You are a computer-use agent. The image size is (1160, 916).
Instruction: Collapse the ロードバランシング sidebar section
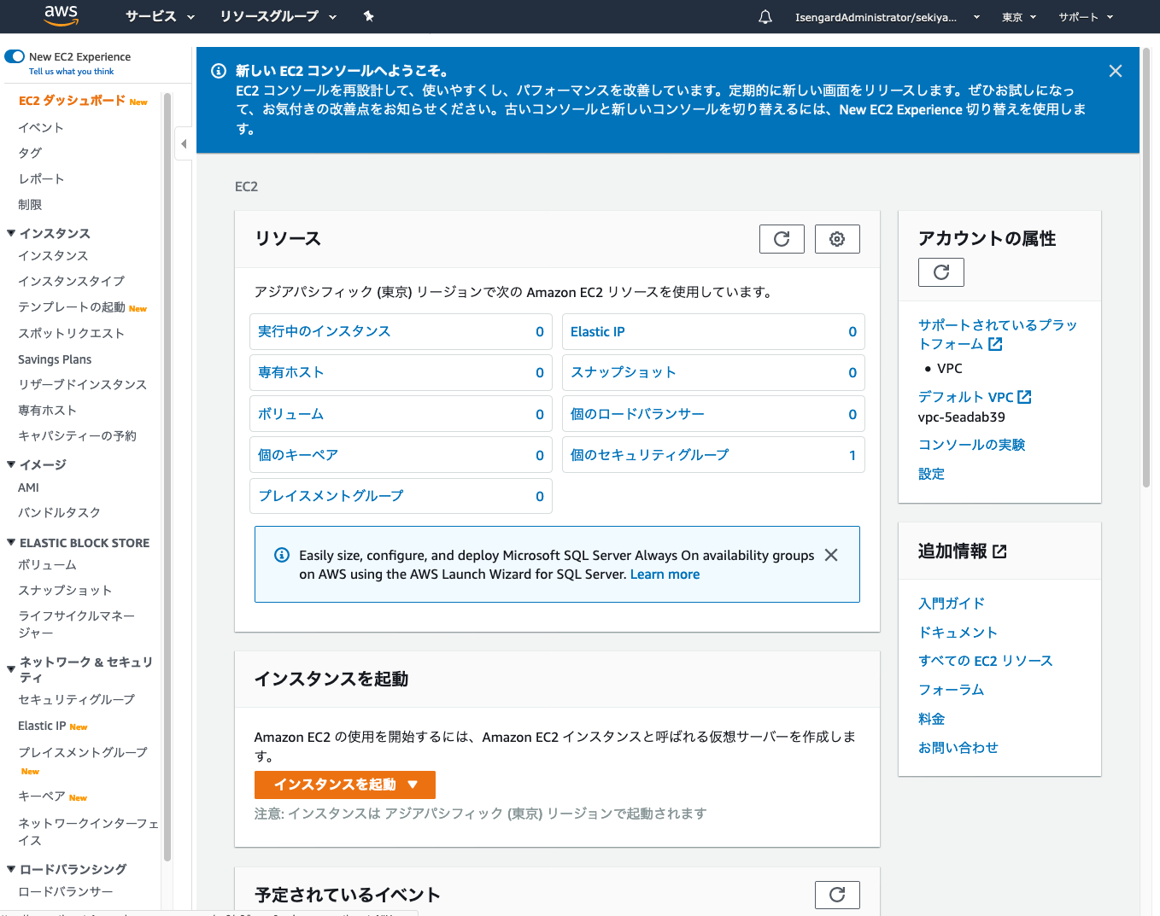(x=11, y=869)
